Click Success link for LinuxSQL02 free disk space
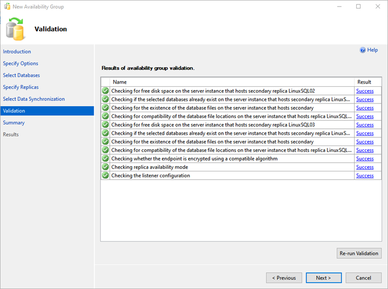The width and height of the screenshot is (388, 289). coord(365,91)
